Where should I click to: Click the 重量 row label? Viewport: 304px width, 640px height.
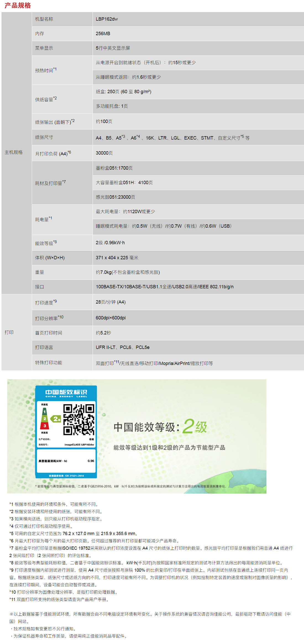39,272
